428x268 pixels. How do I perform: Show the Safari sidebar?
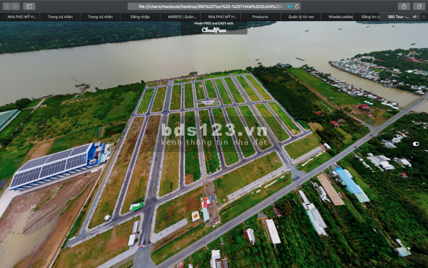(x=29, y=6)
